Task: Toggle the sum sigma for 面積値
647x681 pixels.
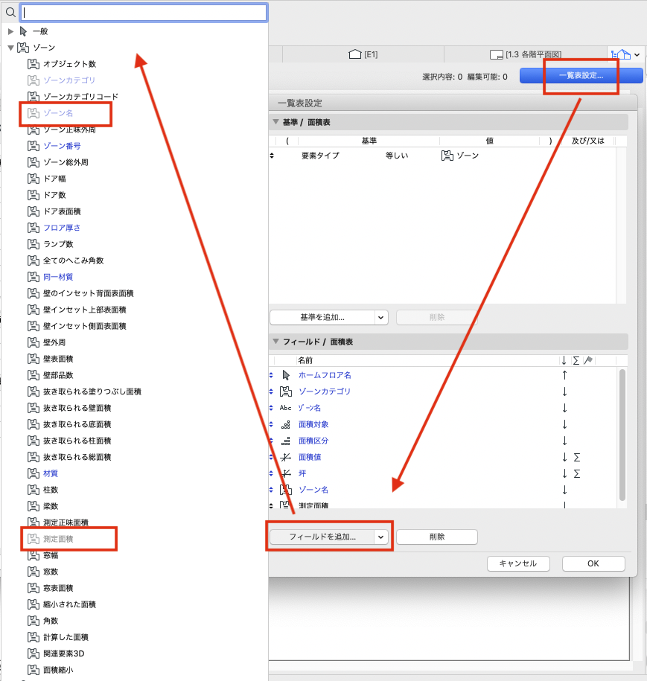Action: point(577,457)
